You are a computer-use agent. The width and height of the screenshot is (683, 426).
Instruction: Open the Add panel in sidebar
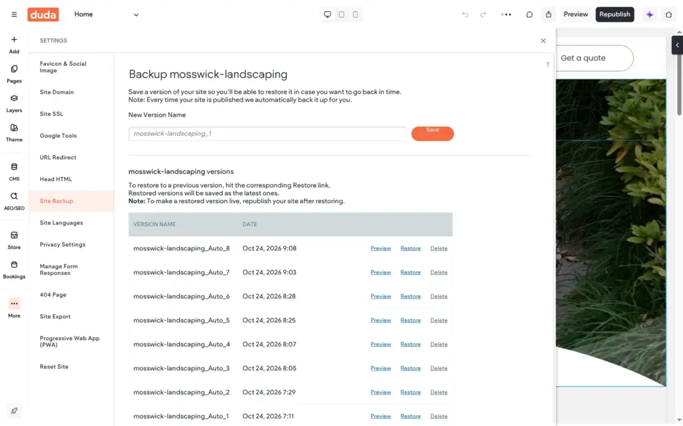[14, 45]
